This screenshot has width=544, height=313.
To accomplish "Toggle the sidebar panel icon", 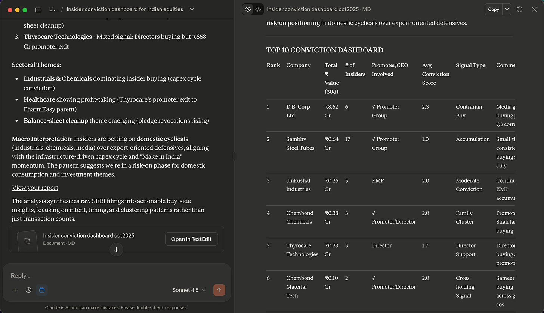I will (38, 10).
